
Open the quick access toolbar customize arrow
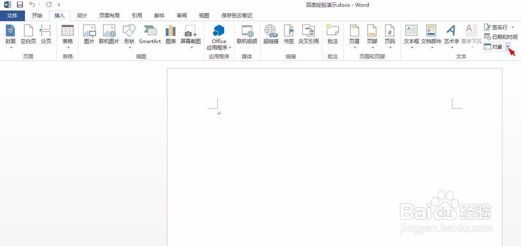pos(59,5)
